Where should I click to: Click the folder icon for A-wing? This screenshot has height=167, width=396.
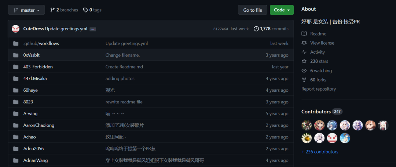[16, 114]
